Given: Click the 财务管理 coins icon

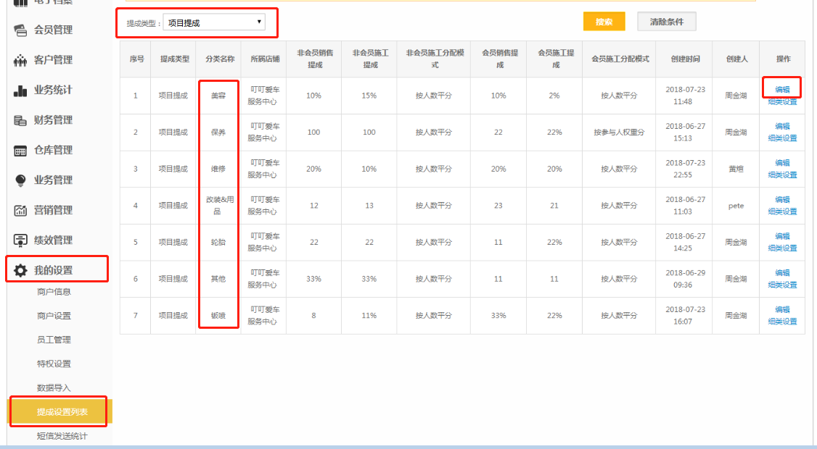Looking at the screenshot, I should pos(21,120).
